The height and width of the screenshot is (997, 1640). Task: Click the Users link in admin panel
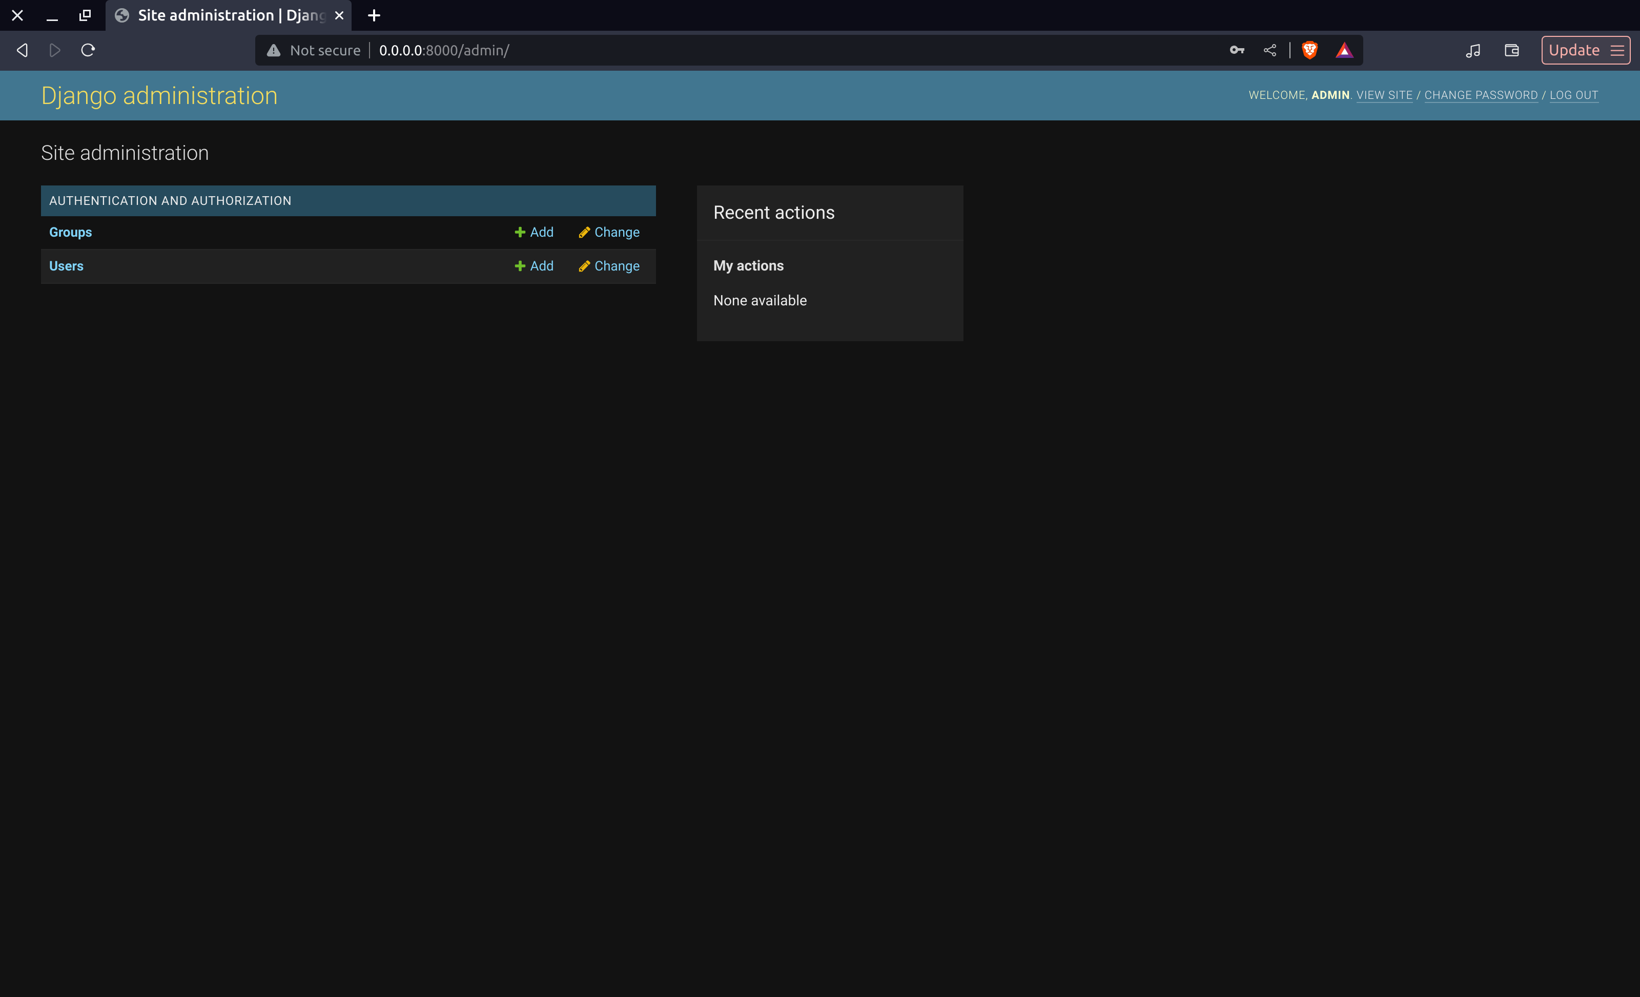point(66,266)
